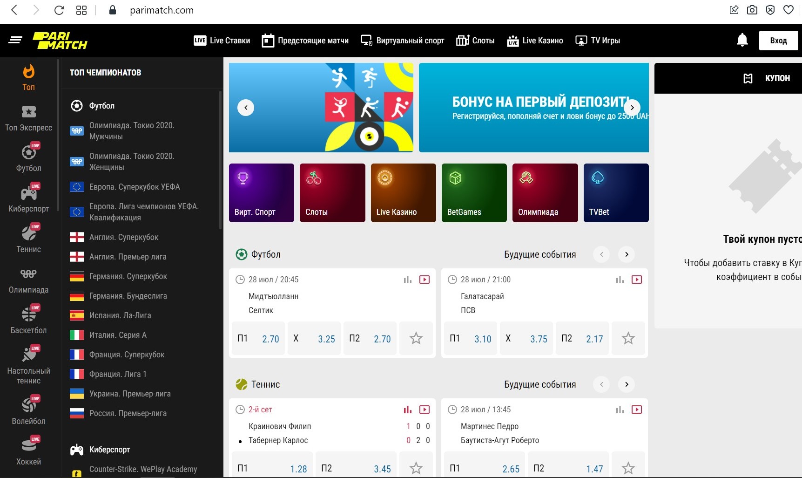
Task: Click the Вход login button
Action: (778, 41)
